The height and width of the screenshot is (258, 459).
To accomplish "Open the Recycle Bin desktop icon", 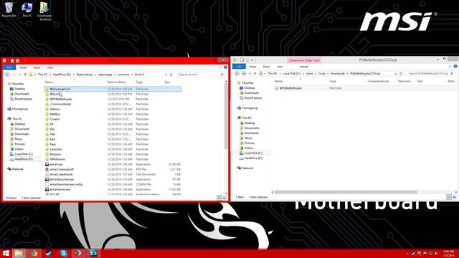I will (x=9, y=9).
